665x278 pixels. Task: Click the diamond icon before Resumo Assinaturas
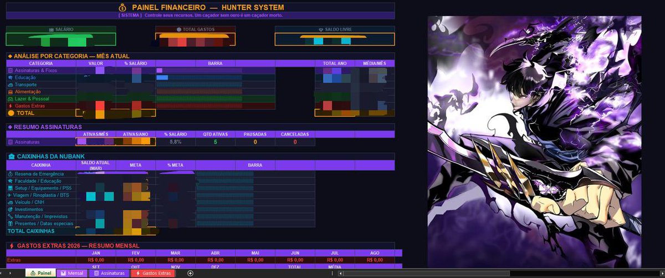[x=9, y=127]
